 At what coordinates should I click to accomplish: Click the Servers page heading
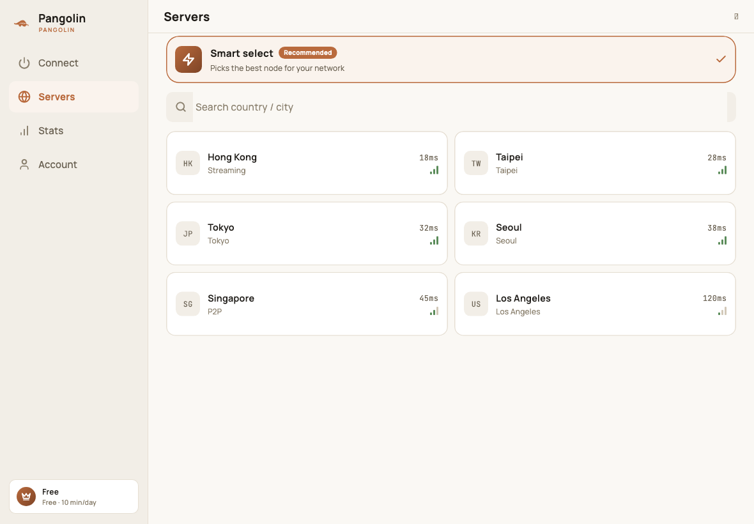[187, 17]
